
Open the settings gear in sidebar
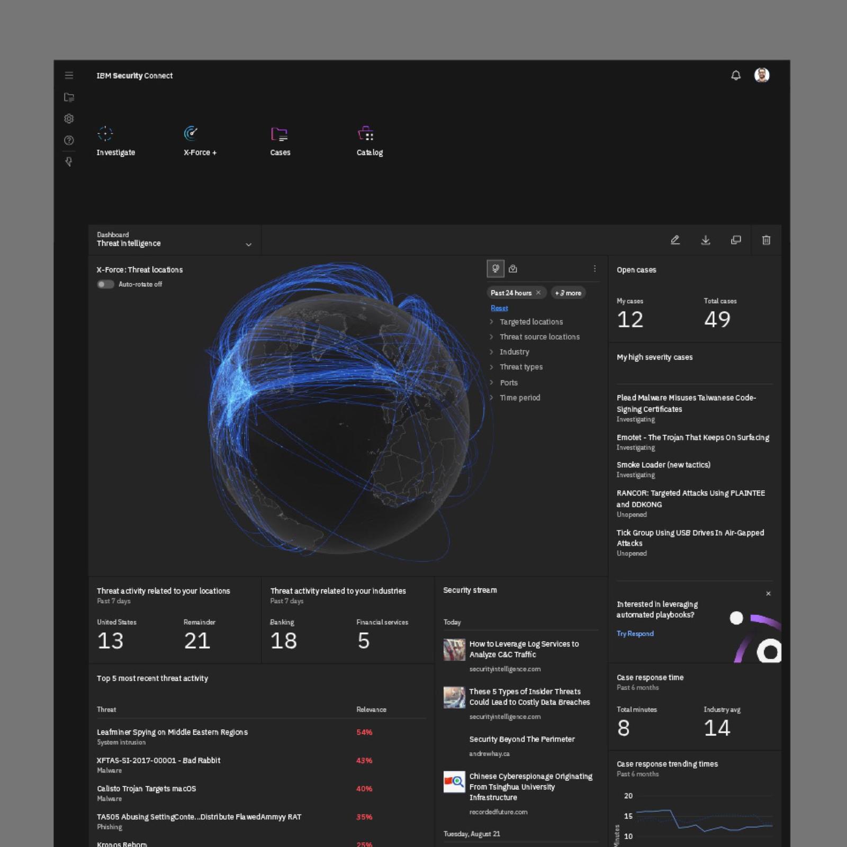coord(69,119)
